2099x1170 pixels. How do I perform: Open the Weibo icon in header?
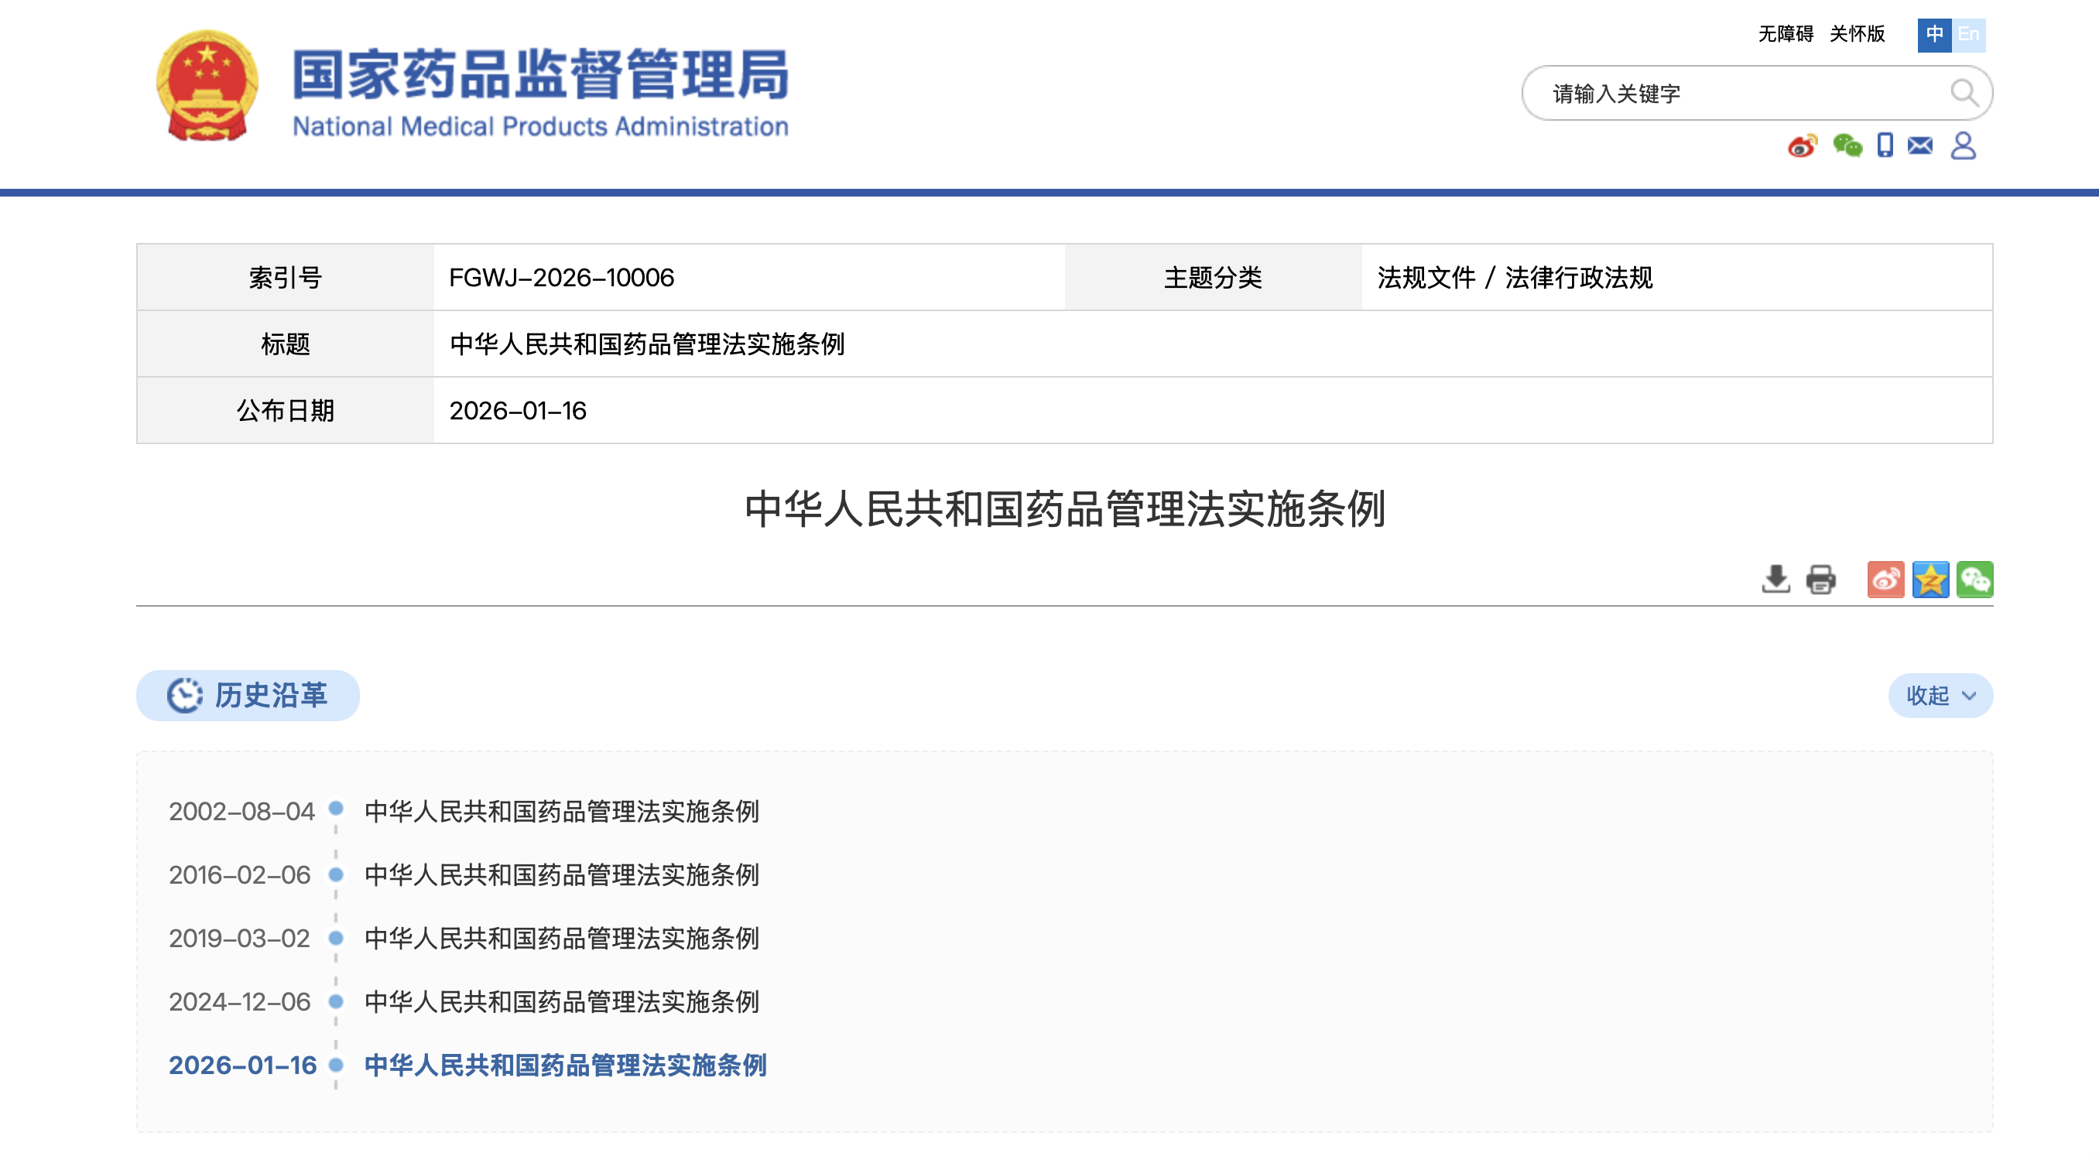click(1802, 145)
